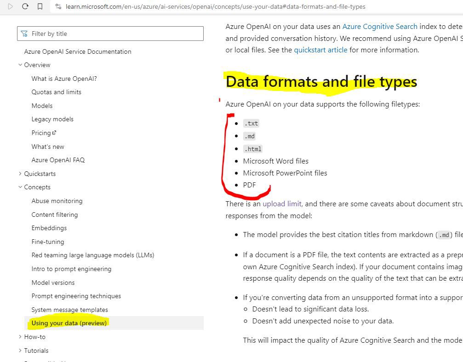The height and width of the screenshot is (362, 463).
Task: Open Quotas and limits page
Action: click(57, 92)
